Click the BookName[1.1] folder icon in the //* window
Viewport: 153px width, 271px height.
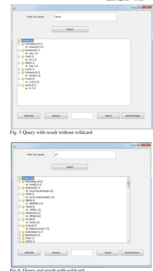coord(23,235)
